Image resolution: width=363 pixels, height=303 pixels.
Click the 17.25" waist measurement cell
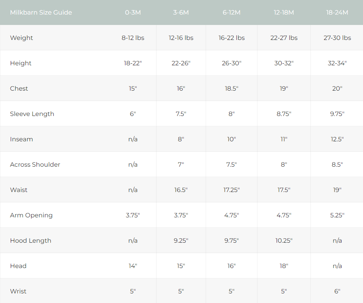[231, 190]
